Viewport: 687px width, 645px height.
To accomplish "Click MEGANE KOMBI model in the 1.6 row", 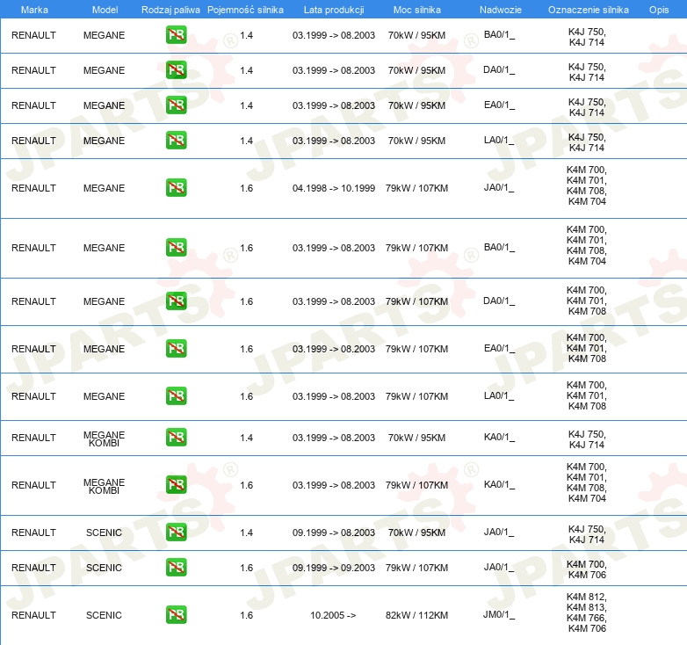I will point(104,486).
